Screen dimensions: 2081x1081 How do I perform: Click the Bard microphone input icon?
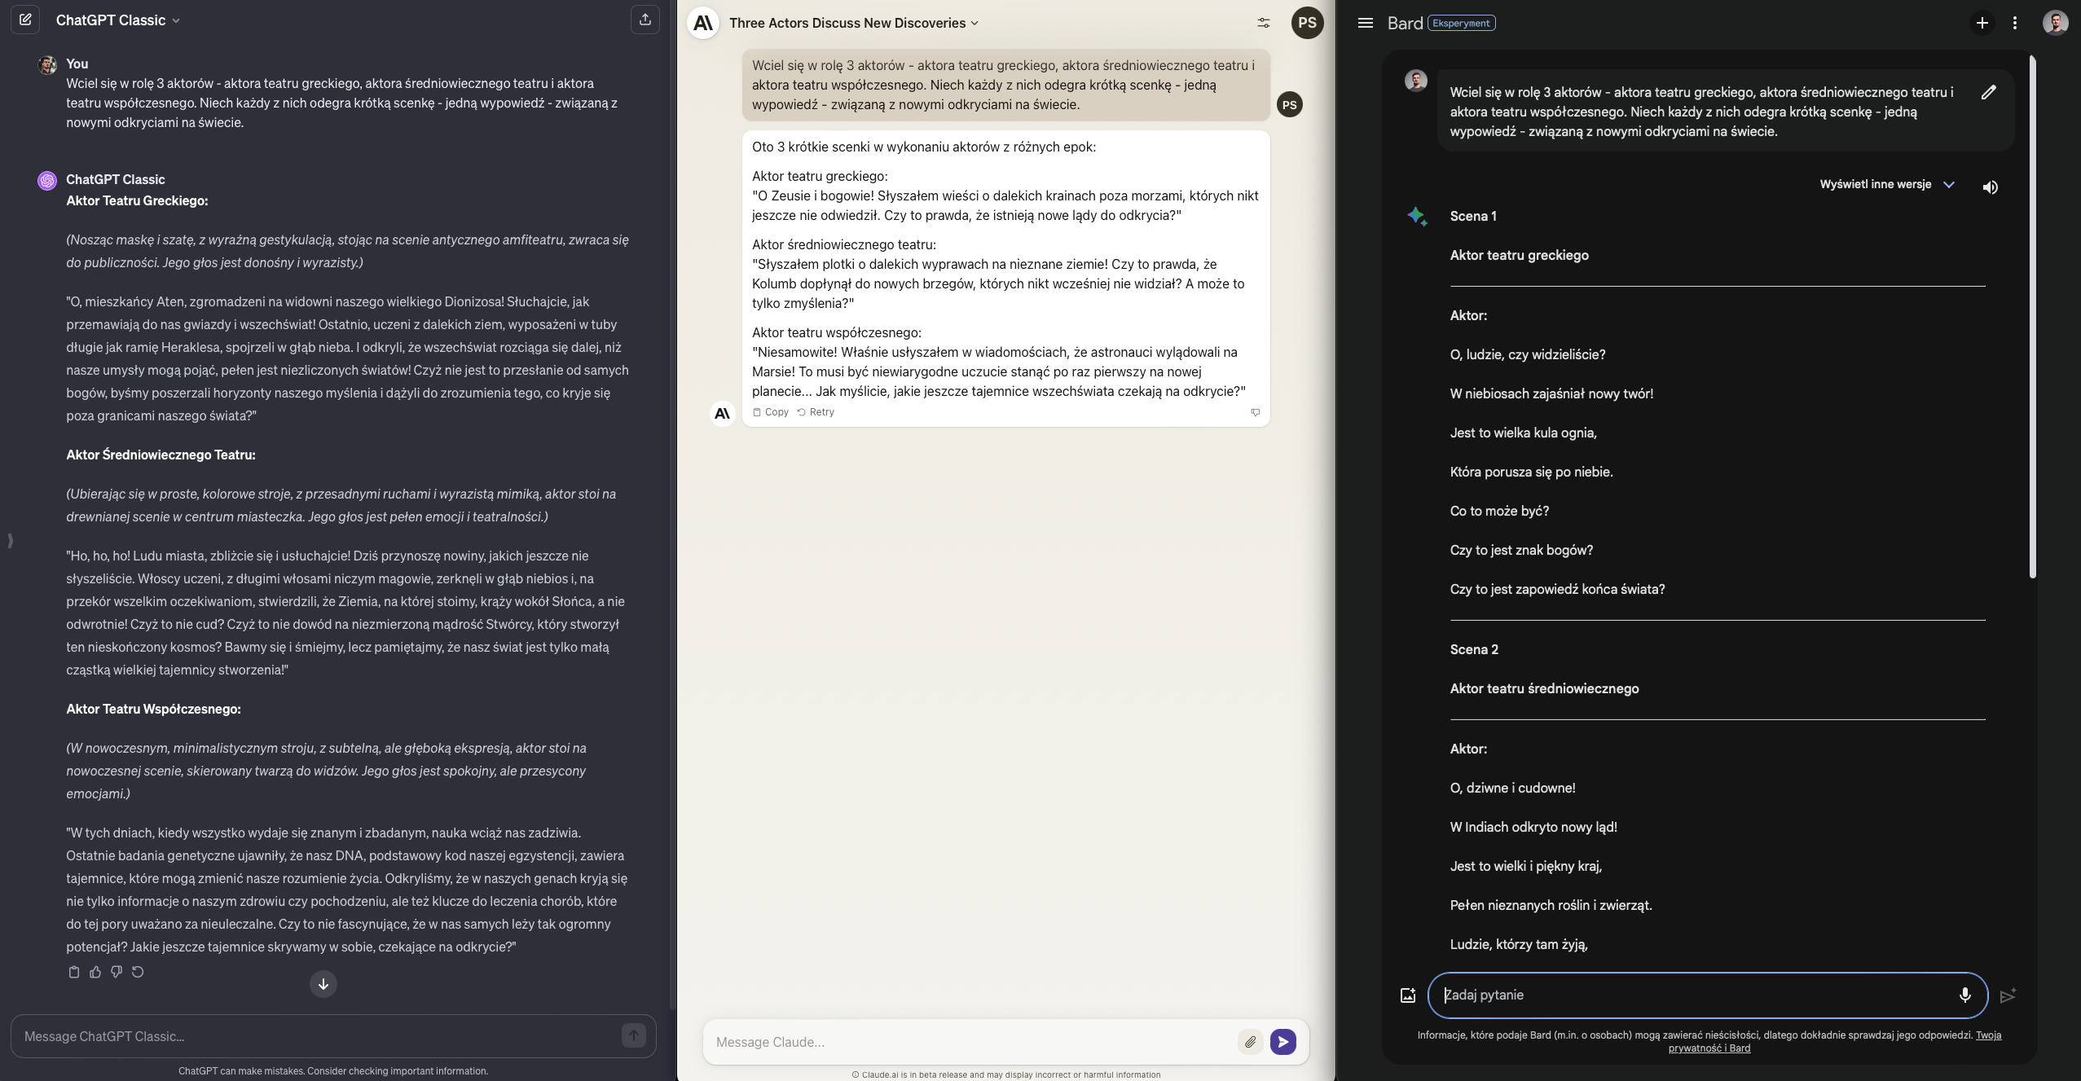coord(1964,995)
